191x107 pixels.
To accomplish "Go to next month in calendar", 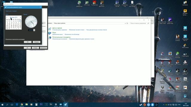I will point(21,17).
